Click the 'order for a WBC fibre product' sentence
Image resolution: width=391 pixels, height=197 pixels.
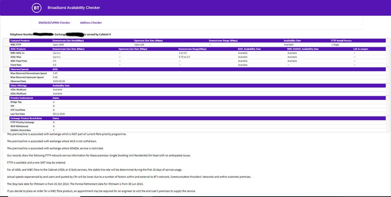[101, 191]
